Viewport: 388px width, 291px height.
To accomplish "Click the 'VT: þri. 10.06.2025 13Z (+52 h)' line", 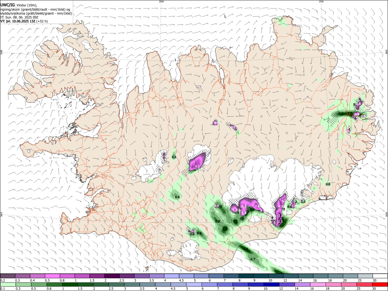I will point(24,22).
